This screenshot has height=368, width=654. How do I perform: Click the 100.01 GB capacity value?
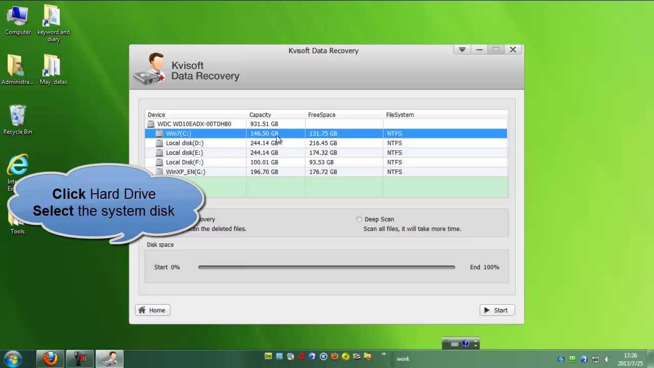pos(264,162)
